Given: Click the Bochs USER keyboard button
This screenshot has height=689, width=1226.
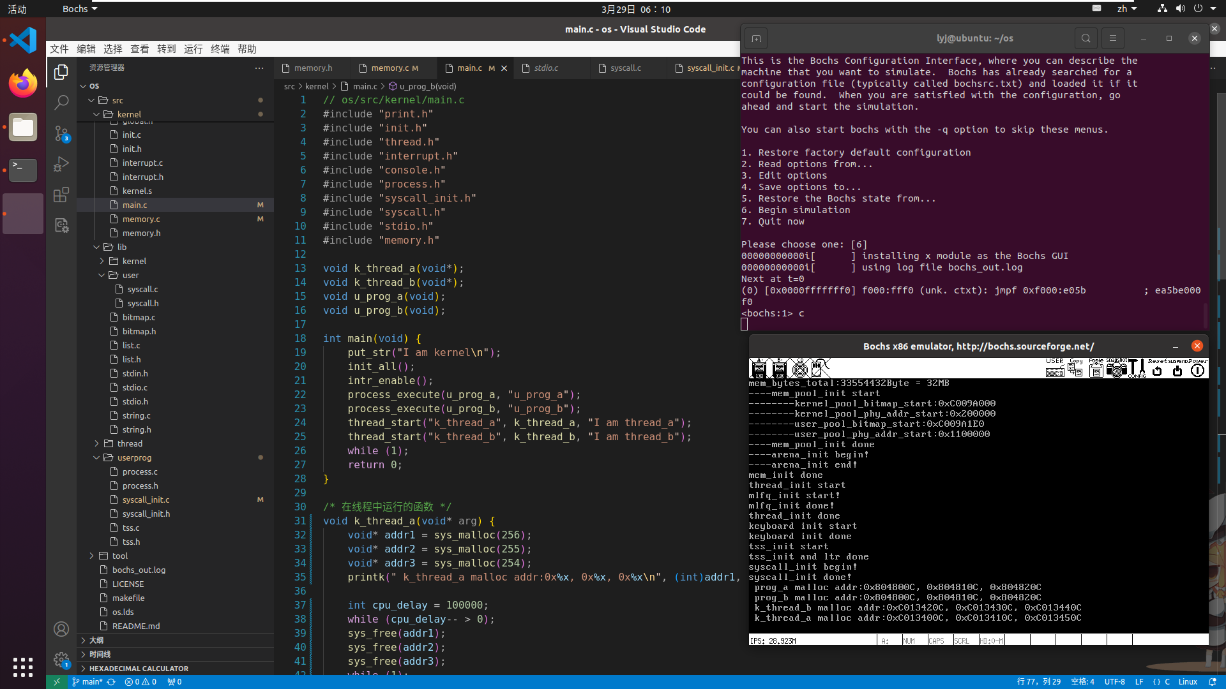Looking at the screenshot, I should pyautogui.click(x=1055, y=368).
